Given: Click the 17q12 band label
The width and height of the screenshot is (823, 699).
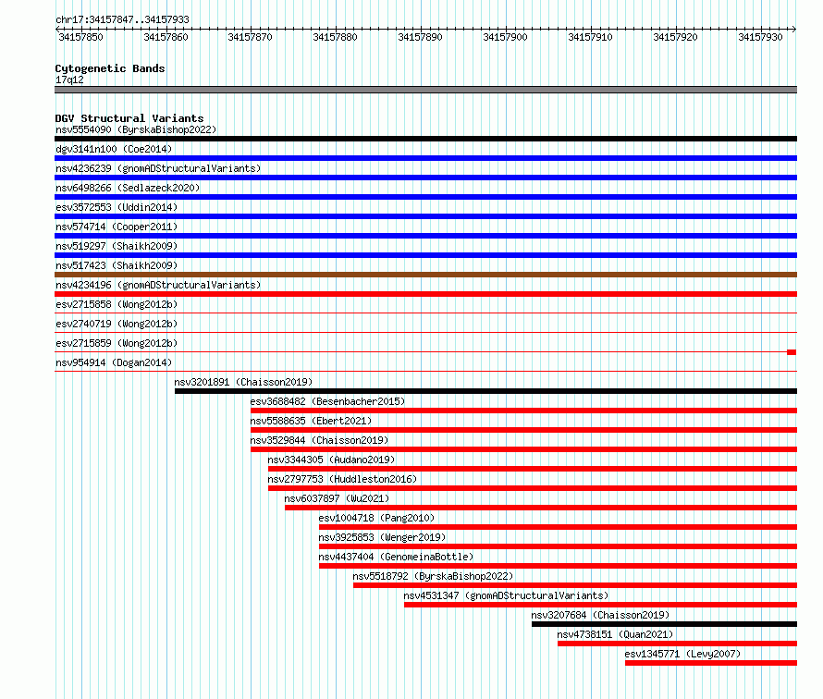Looking at the screenshot, I should tap(69, 80).
